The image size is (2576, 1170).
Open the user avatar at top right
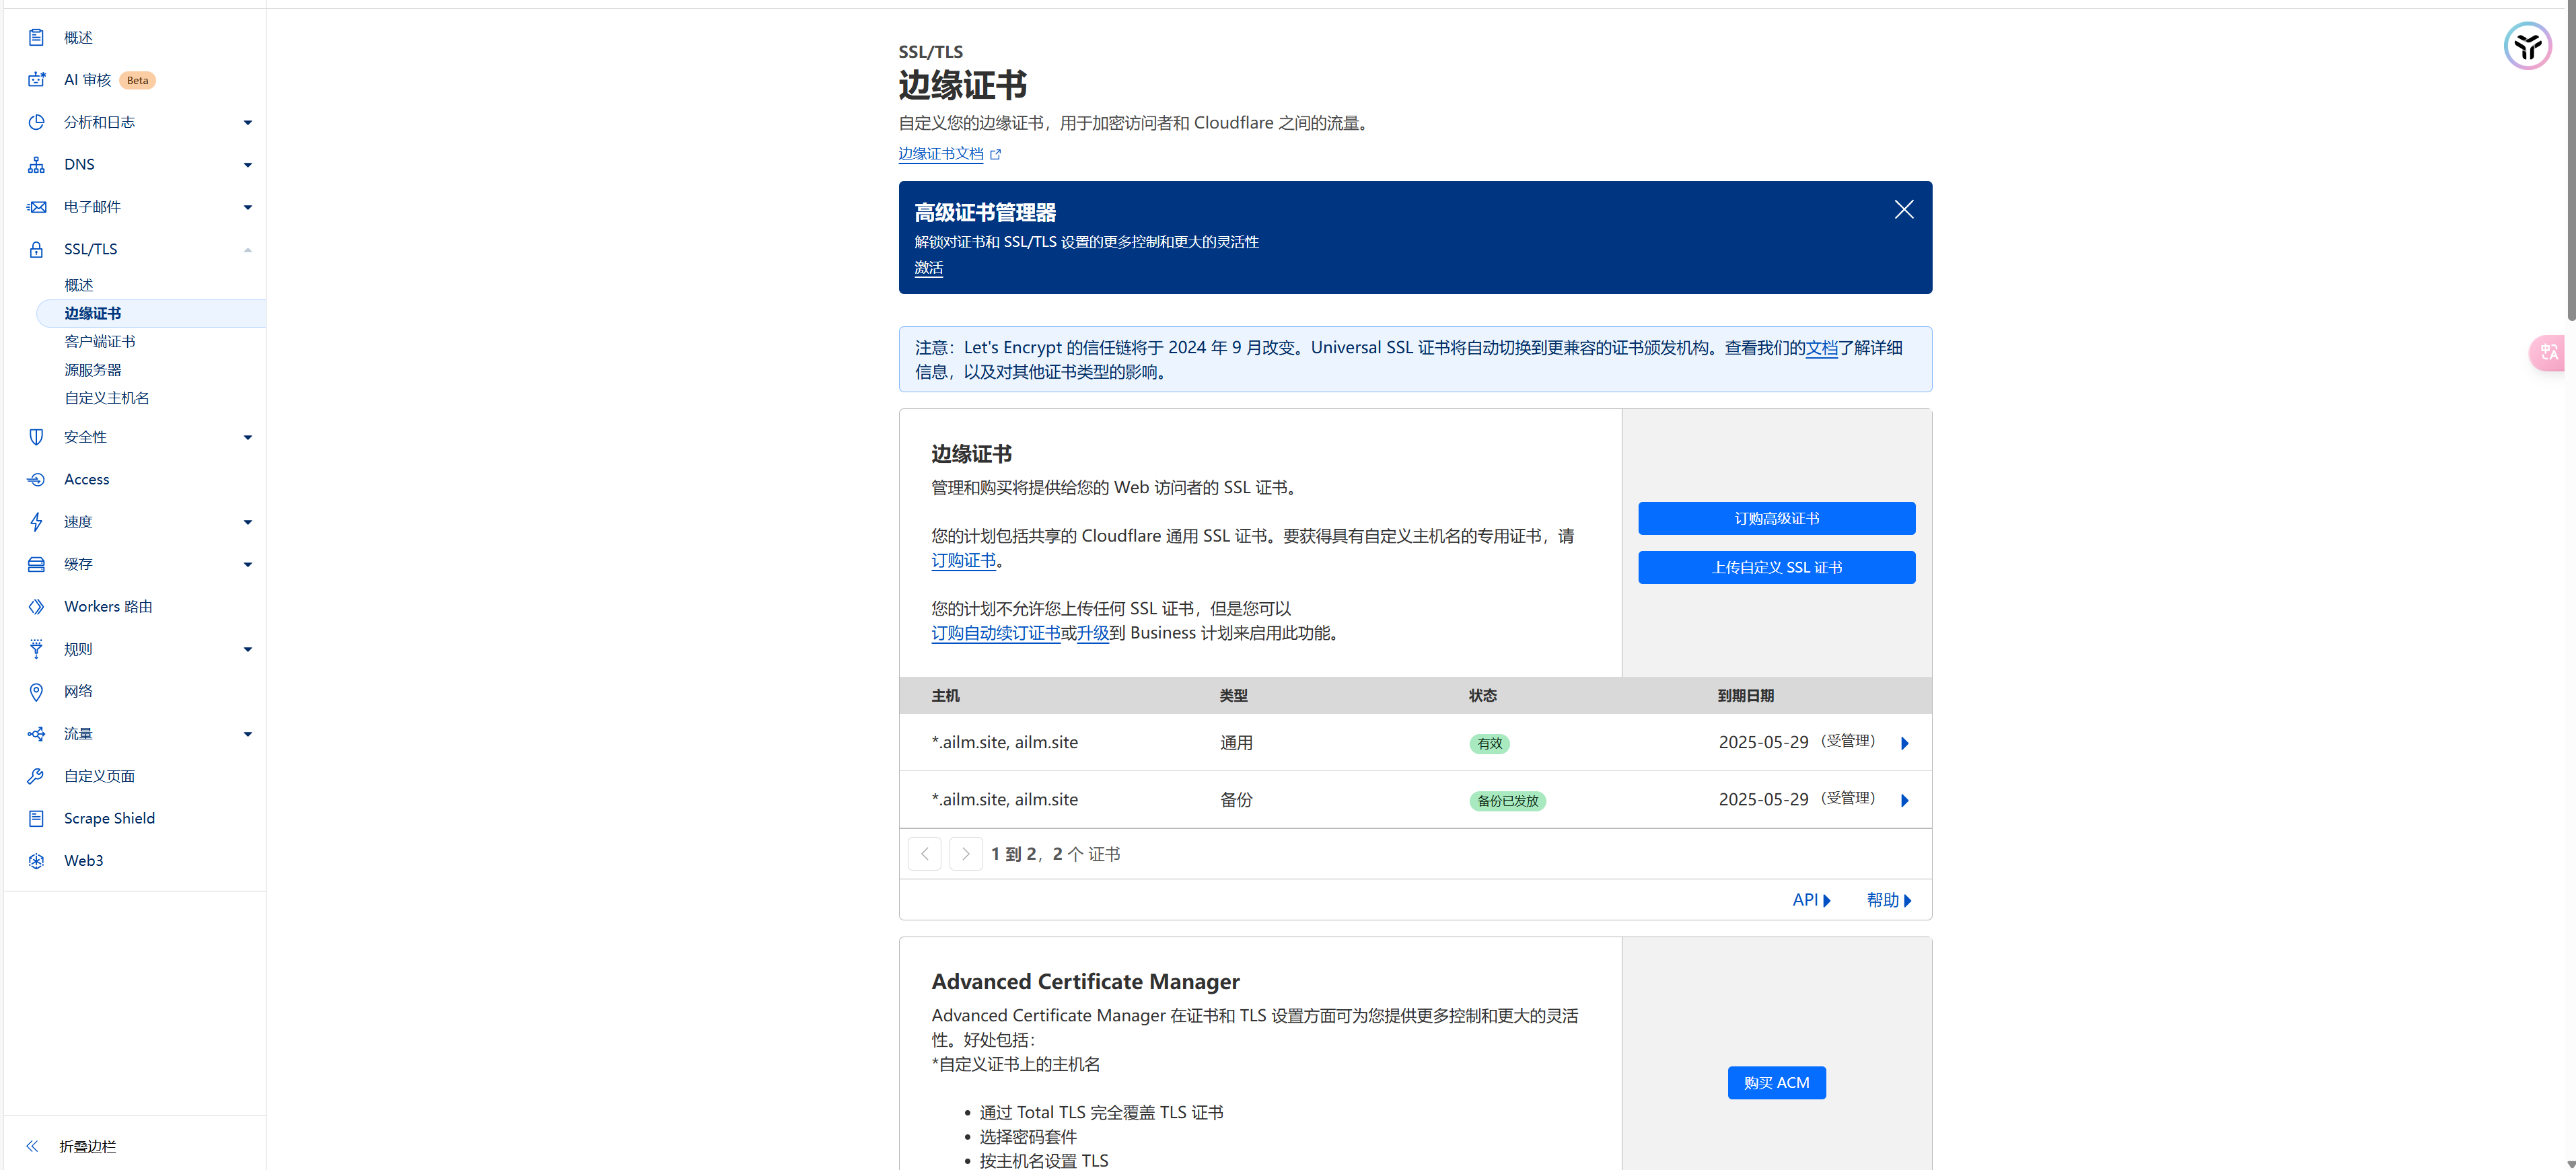coord(2527,46)
